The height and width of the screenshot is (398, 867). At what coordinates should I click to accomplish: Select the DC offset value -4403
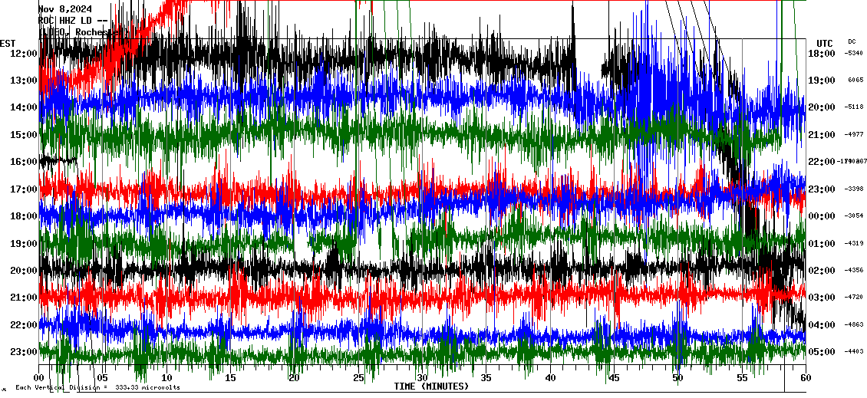(855, 352)
